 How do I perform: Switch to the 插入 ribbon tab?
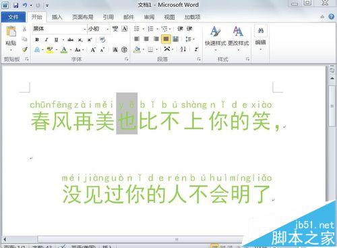(57, 17)
